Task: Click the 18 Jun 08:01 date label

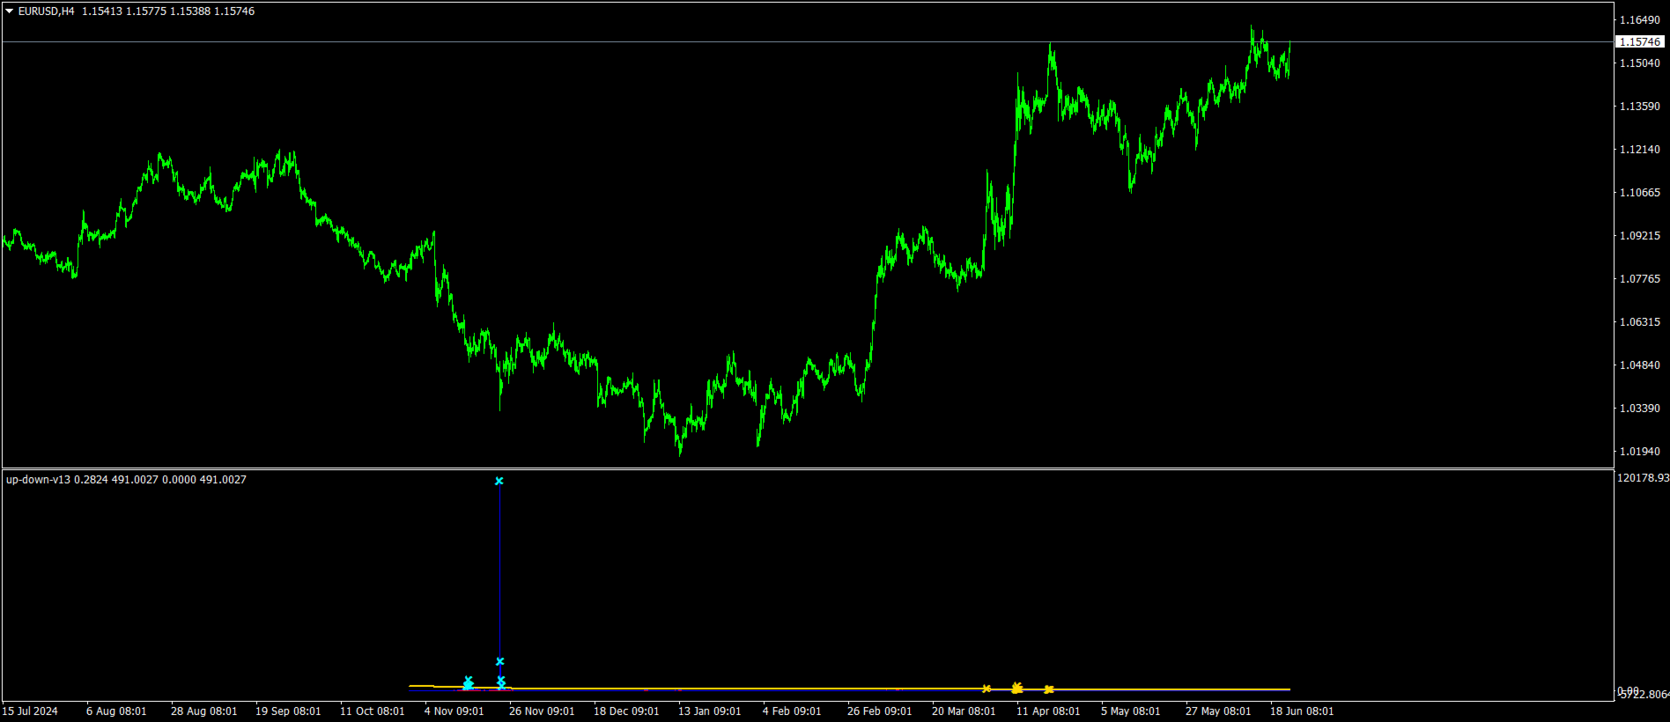Action: pyautogui.click(x=1302, y=711)
